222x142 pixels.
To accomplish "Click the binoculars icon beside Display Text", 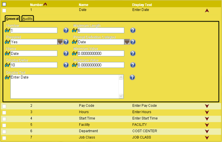I will (8, 77).
